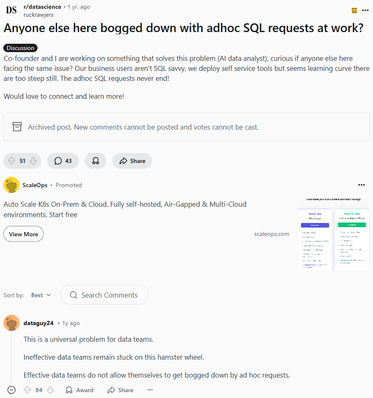Open the Sort by Best dropdown

(41, 295)
